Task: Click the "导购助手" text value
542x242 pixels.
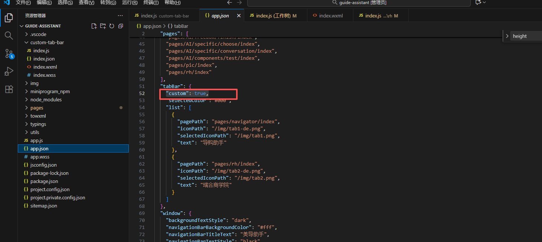Action: tap(213, 143)
